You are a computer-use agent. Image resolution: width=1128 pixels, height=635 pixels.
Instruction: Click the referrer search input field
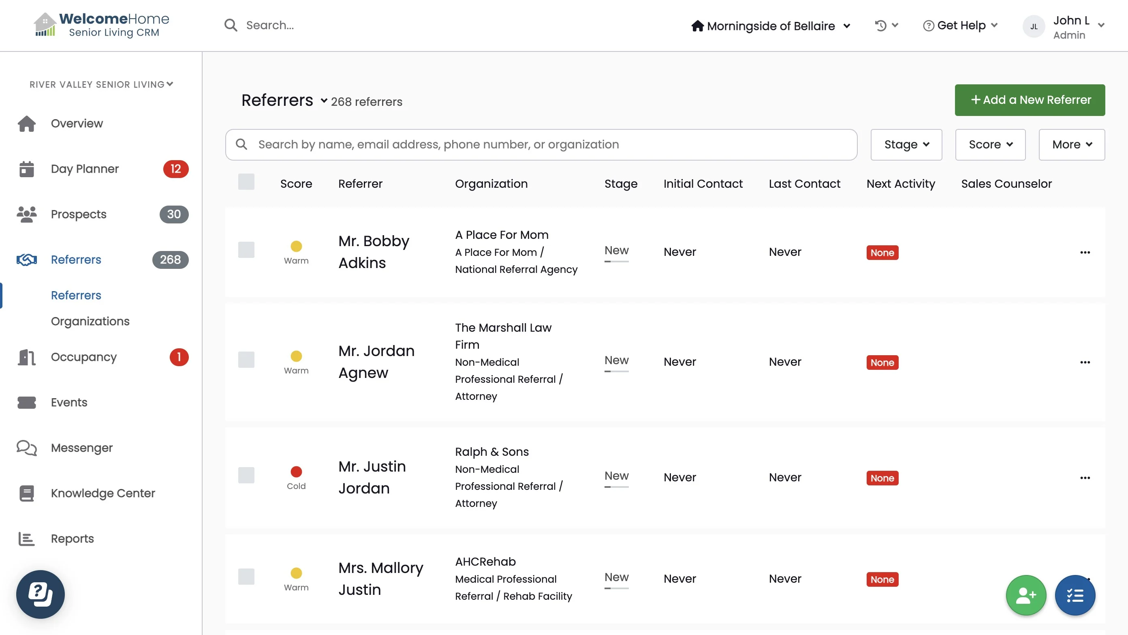(541, 145)
